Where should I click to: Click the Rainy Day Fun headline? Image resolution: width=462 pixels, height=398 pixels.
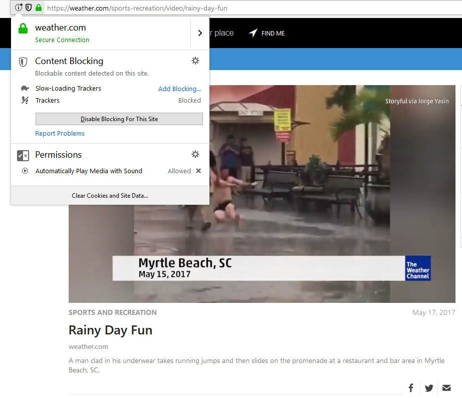pyautogui.click(x=111, y=330)
